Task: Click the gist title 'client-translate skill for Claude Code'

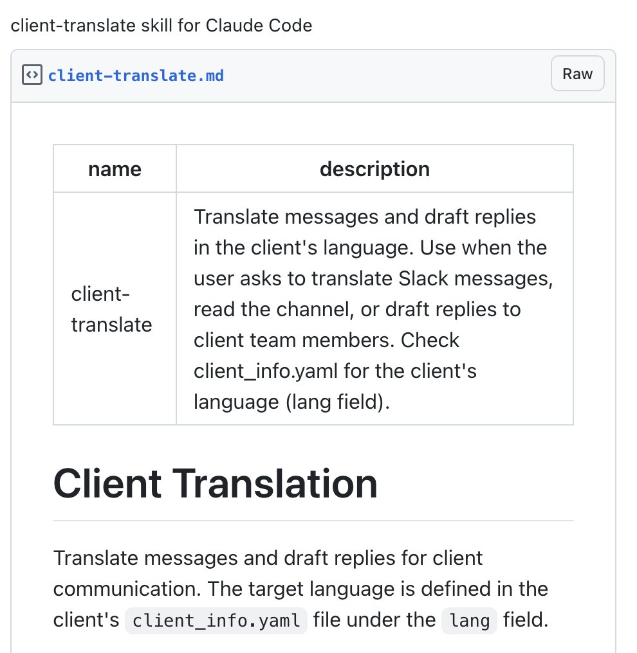Action: [162, 26]
